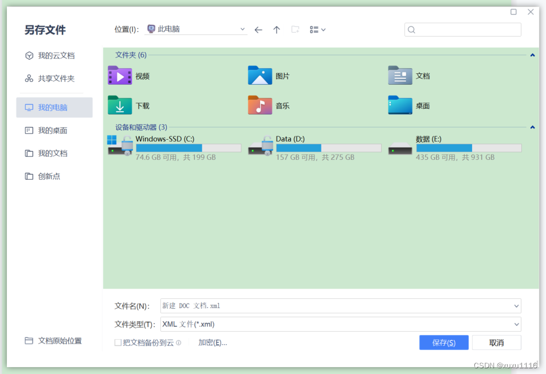
Task: Open the 文档 folder icon
Action: pos(400,76)
